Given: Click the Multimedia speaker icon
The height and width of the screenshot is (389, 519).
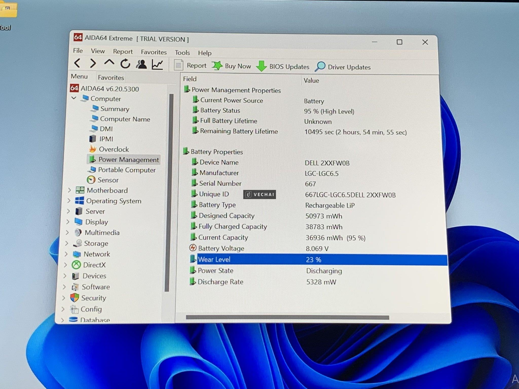Looking at the screenshot, I should coord(78,232).
